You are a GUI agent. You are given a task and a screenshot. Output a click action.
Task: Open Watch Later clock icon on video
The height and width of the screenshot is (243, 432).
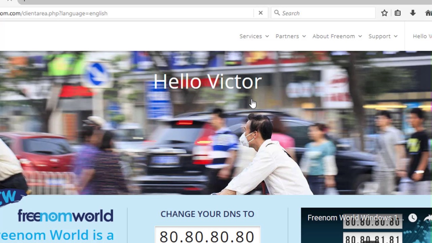tap(412, 218)
